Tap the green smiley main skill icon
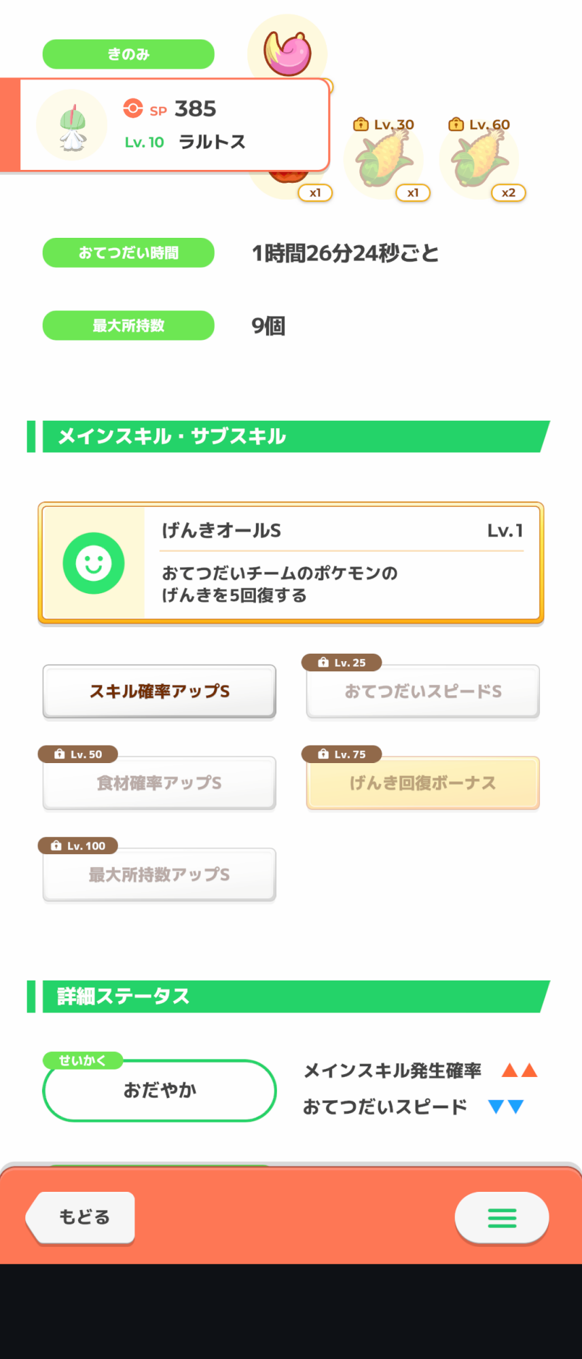This screenshot has width=582, height=1359. click(94, 563)
